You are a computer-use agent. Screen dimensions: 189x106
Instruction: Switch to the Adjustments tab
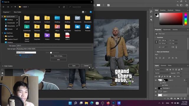tap(167, 29)
